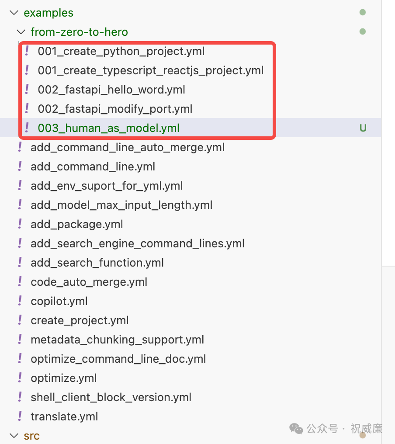Click YAML icon beside add_package.yml
Image resolution: width=395 pixels, height=444 pixels.
(20, 224)
